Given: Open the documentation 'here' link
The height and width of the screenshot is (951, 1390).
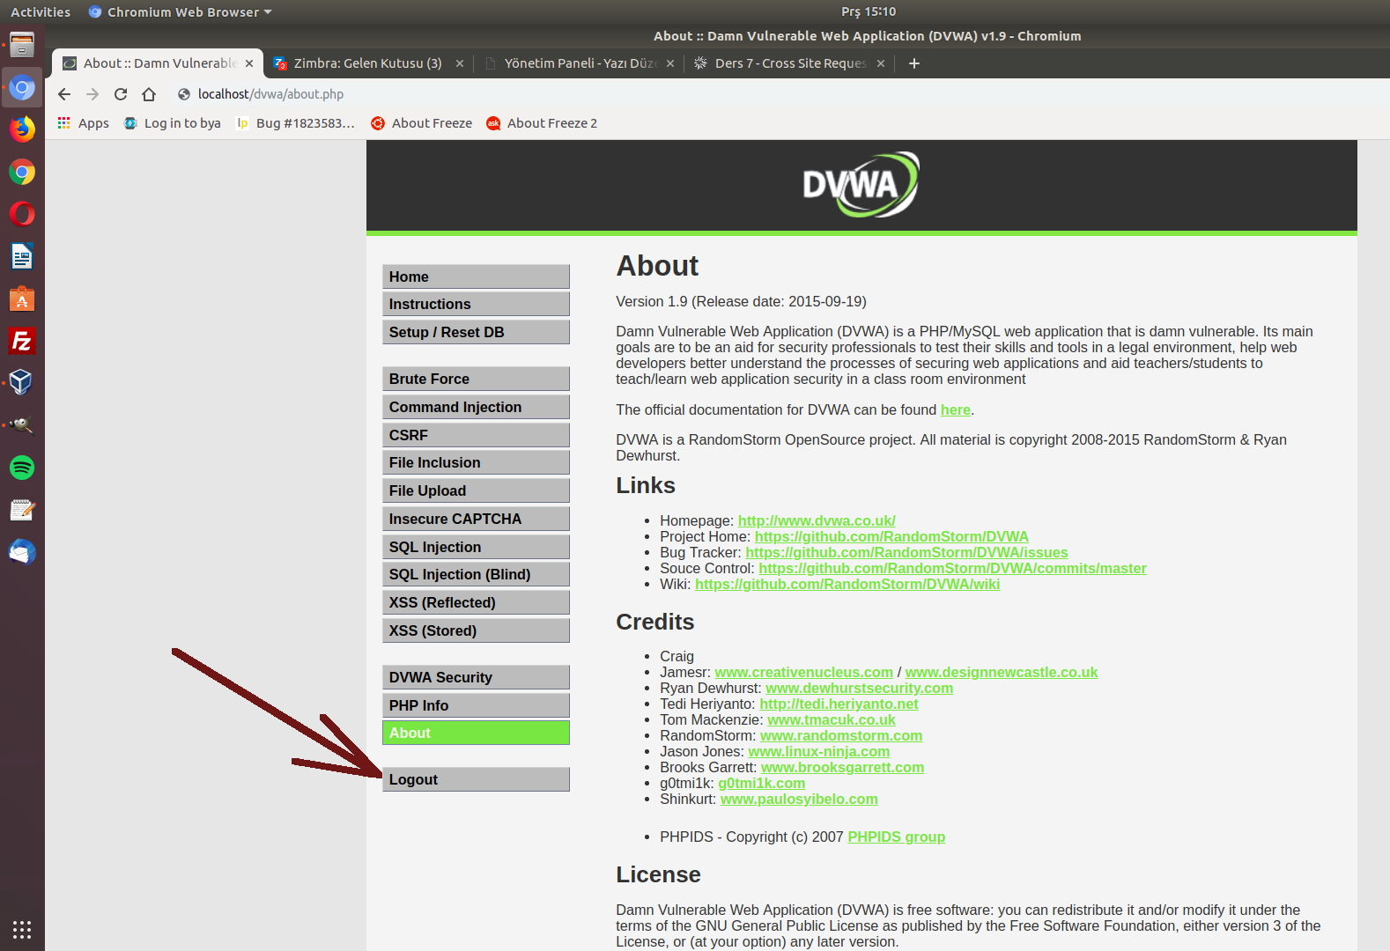Looking at the screenshot, I should (955, 409).
